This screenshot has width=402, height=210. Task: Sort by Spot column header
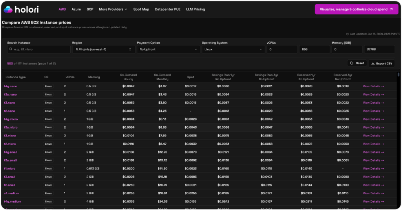[x=190, y=77]
